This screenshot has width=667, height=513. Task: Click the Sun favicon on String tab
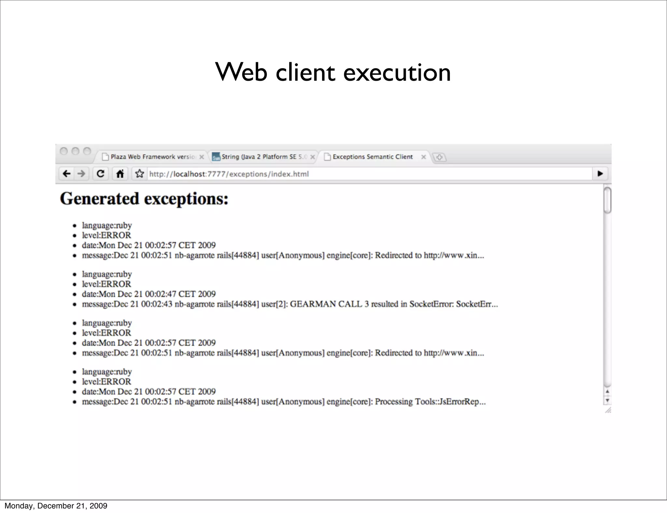click(216, 157)
